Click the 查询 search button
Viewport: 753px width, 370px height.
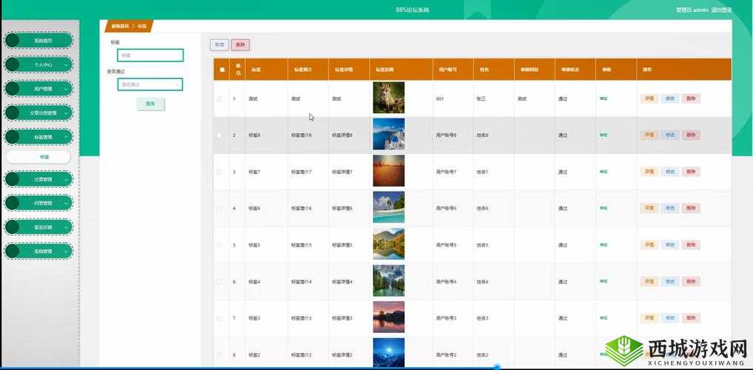click(150, 104)
